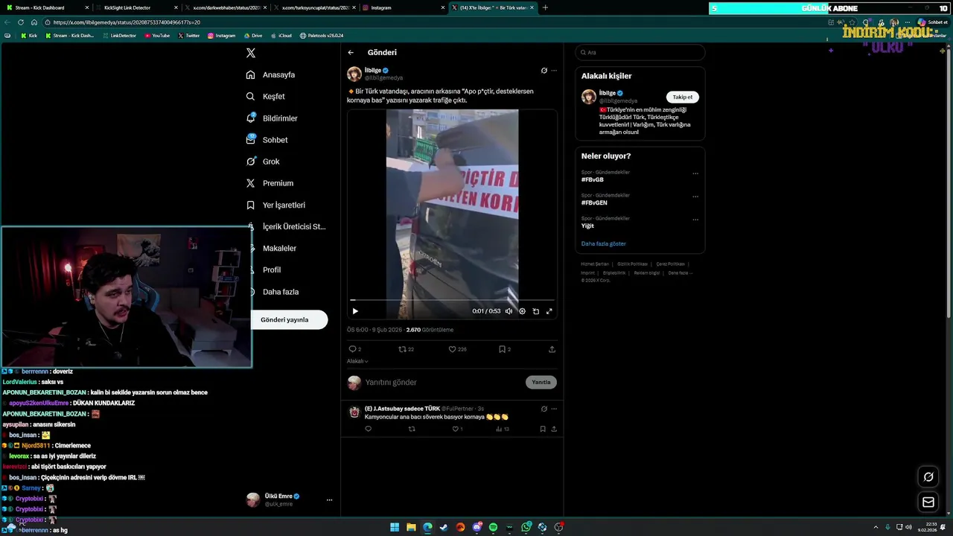Switch to the Instagram browser tab

(402, 7)
